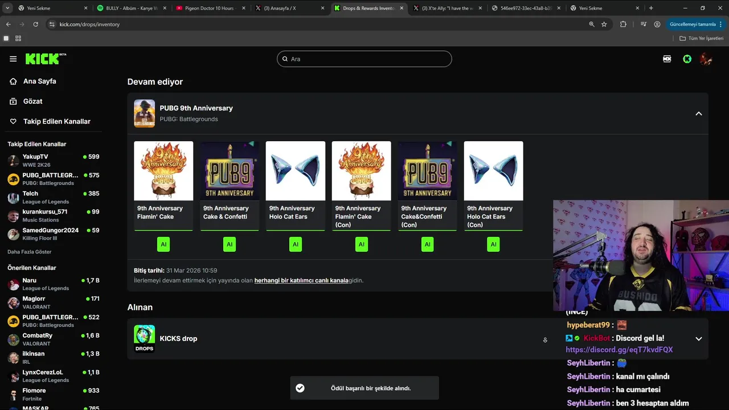Claim the Flamin' Cake reward with Al button
Image resolution: width=729 pixels, height=410 pixels.
163,244
